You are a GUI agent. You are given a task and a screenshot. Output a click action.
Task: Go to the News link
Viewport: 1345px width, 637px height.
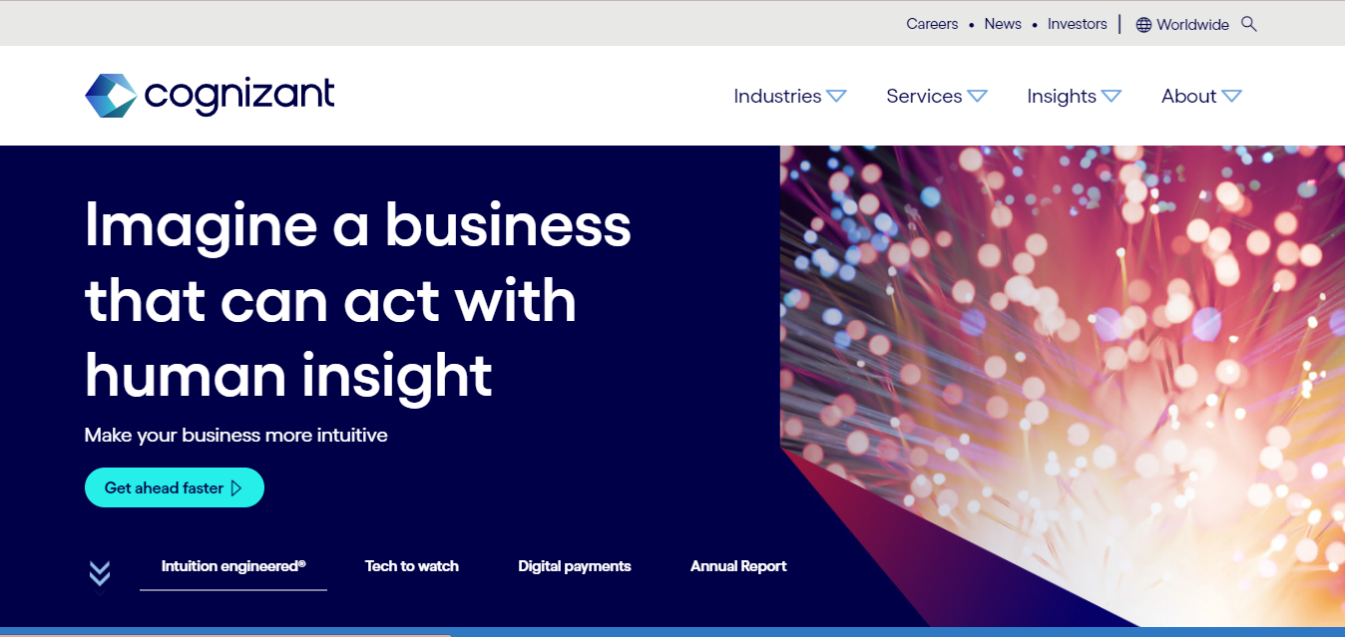[1003, 24]
